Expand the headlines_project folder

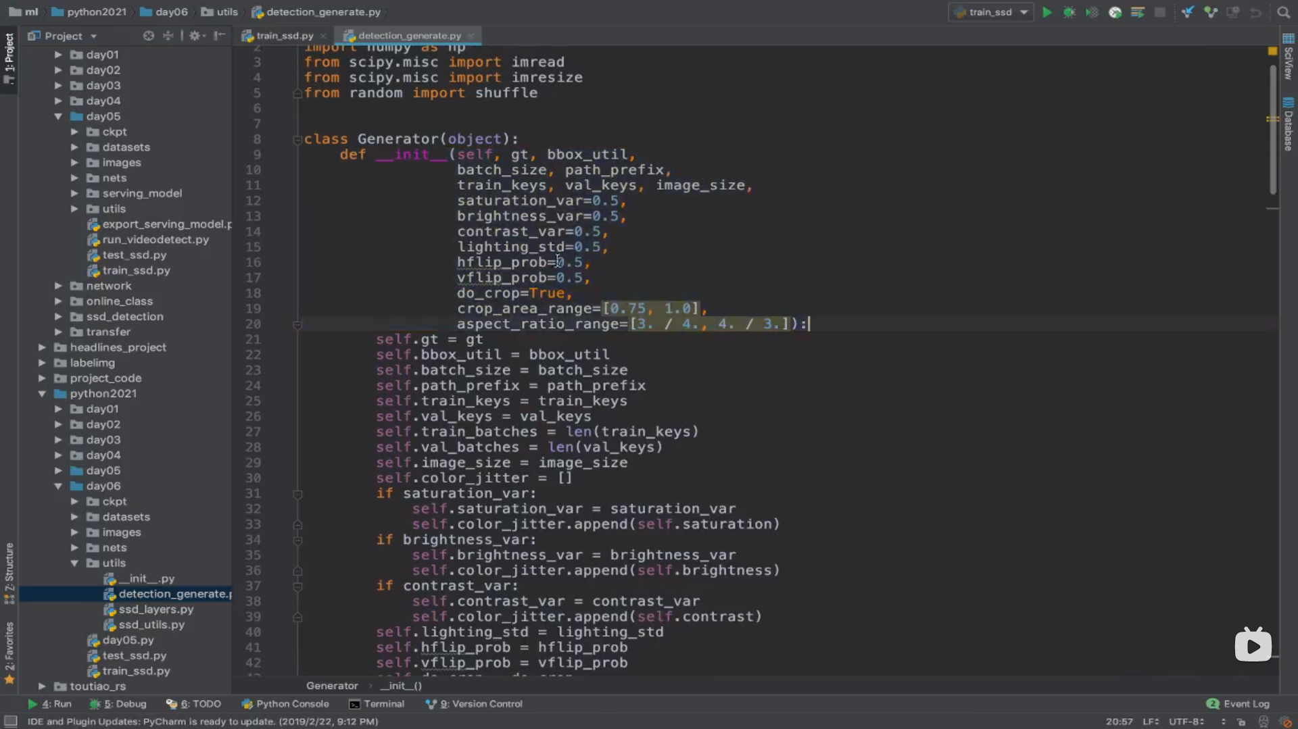point(42,347)
